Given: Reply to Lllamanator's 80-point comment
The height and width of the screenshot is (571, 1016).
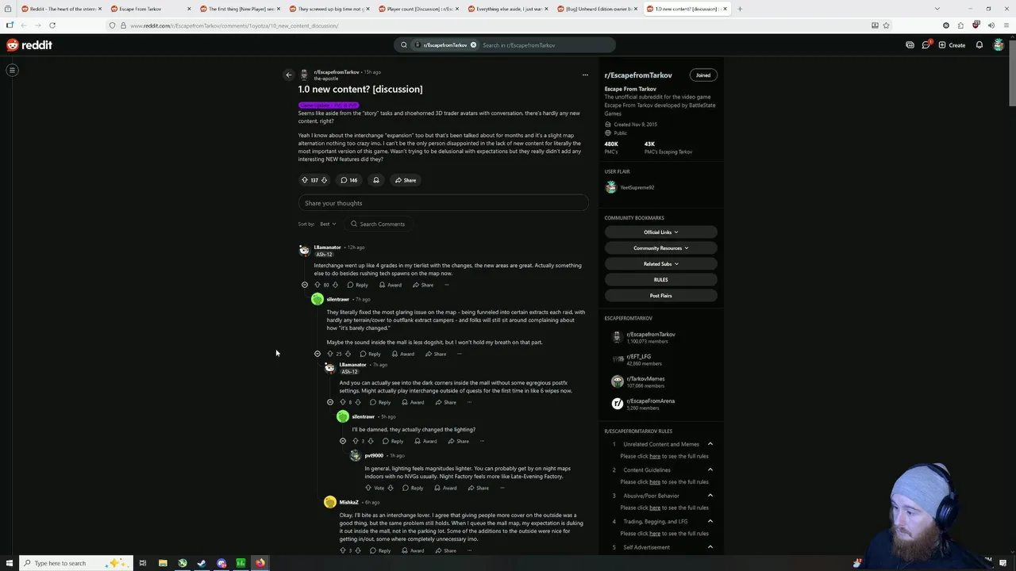Looking at the screenshot, I should (x=357, y=285).
